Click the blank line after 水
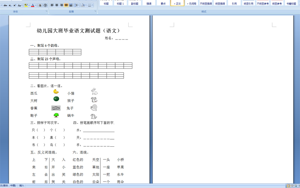Screen dimensions: 300x188 point(99,131)
